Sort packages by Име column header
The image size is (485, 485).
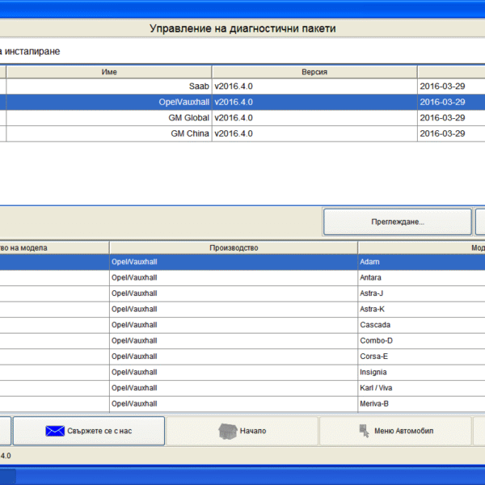click(109, 72)
